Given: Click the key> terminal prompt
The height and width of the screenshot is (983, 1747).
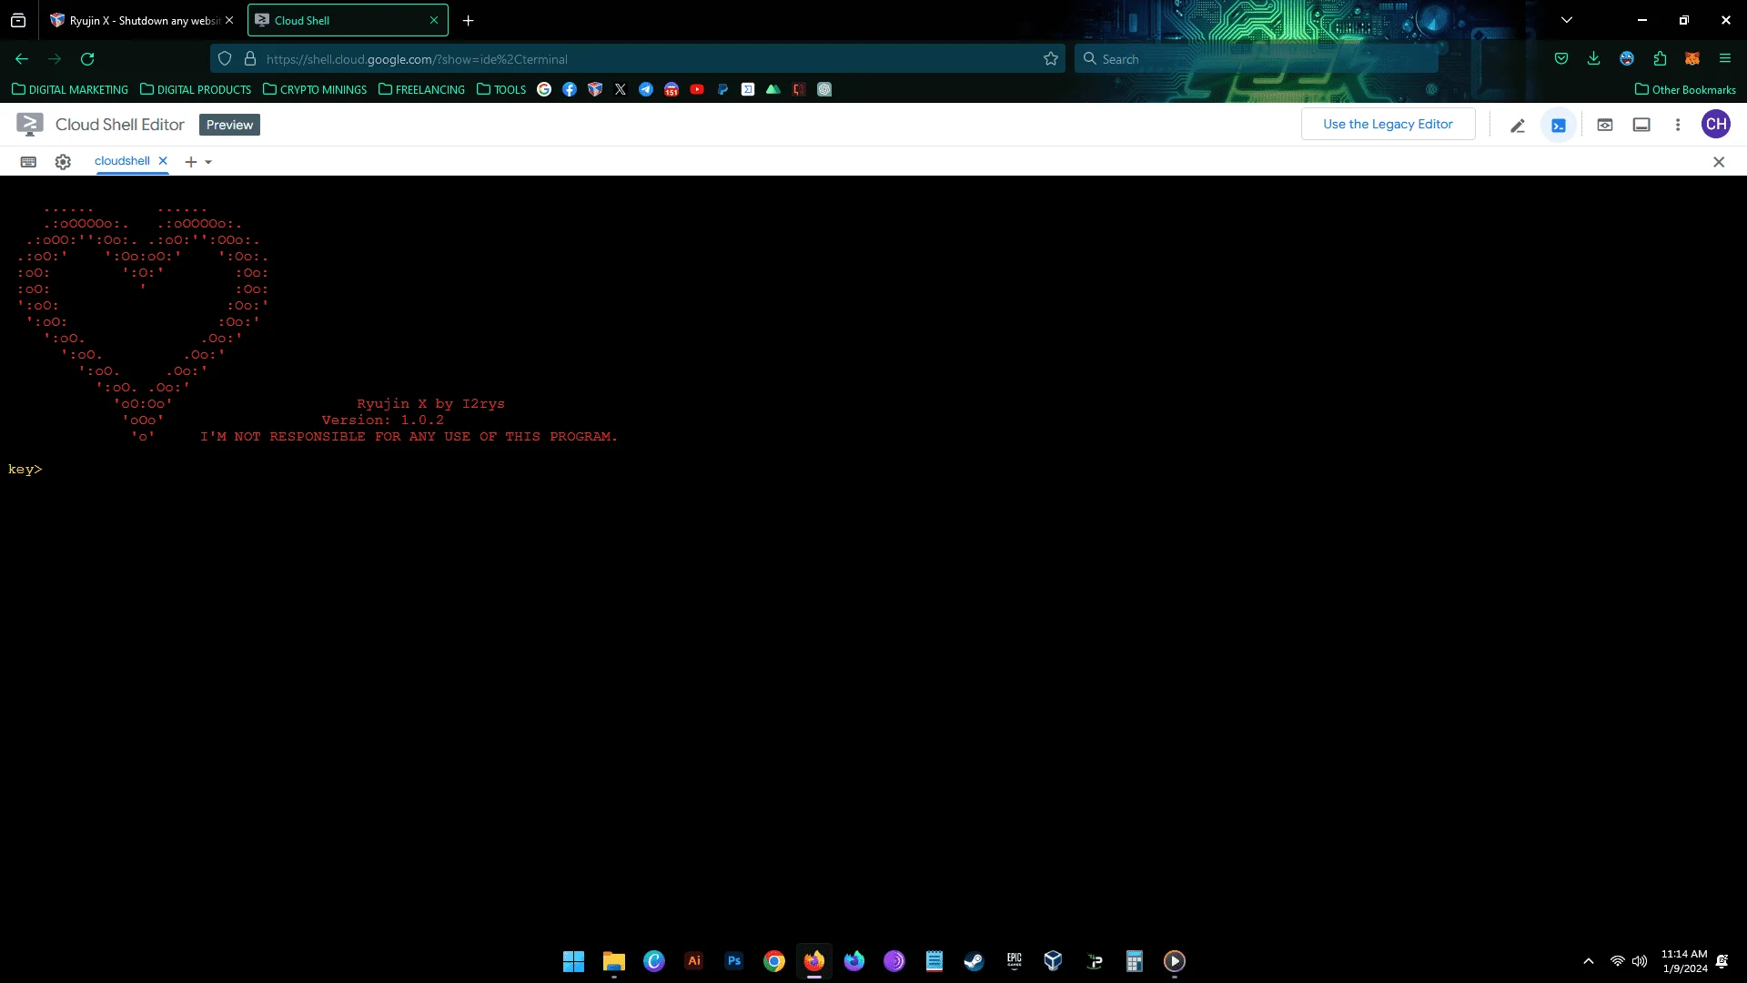Looking at the screenshot, I should point(25,470).
